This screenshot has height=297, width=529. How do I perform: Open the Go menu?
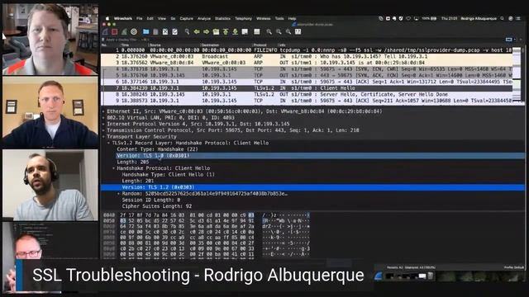(173, 18)
